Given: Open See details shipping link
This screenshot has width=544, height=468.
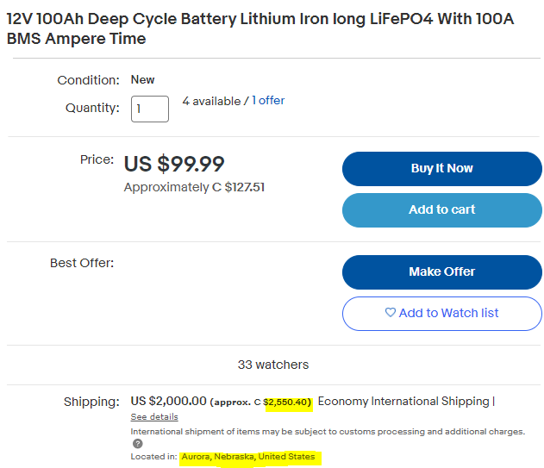Looking at the screenshot, I should point(154,416).
